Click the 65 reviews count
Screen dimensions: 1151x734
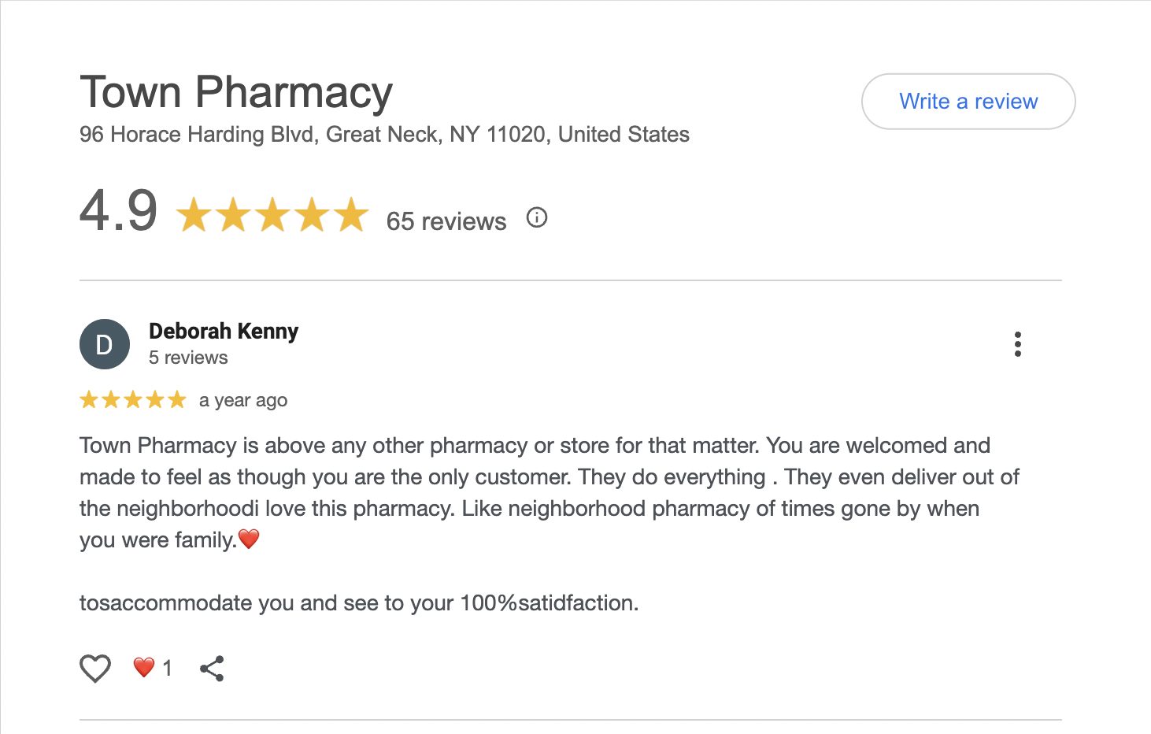(x=446, y=221)
